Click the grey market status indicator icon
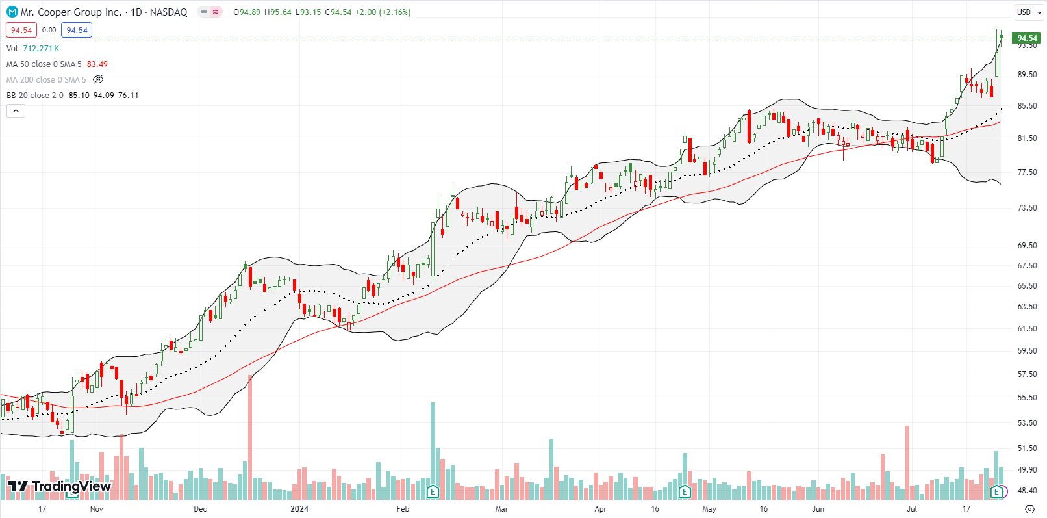This screenshot has height=518, width=1047. 203,12
